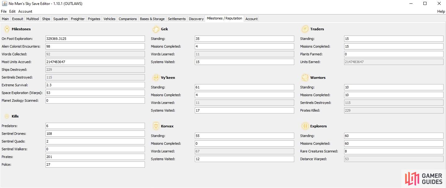This screenshot has width=446, height=188.
Task: Click the Vy'keen Systems Visited field
Action: (x=244, y=110)
